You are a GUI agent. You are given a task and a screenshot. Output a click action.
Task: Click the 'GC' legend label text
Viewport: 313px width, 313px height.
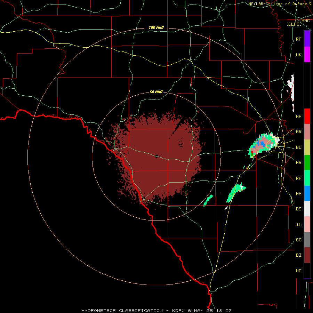coord(298,240)
